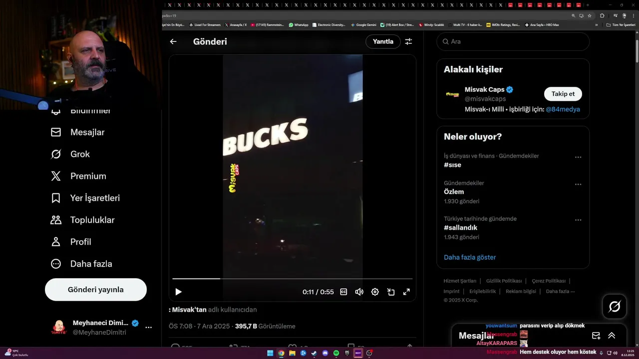Open Yer İşaretleri bookmarks in sidebar
This screenshot has width=639, height=359.
pyautogui.click(x=85, y=198)
